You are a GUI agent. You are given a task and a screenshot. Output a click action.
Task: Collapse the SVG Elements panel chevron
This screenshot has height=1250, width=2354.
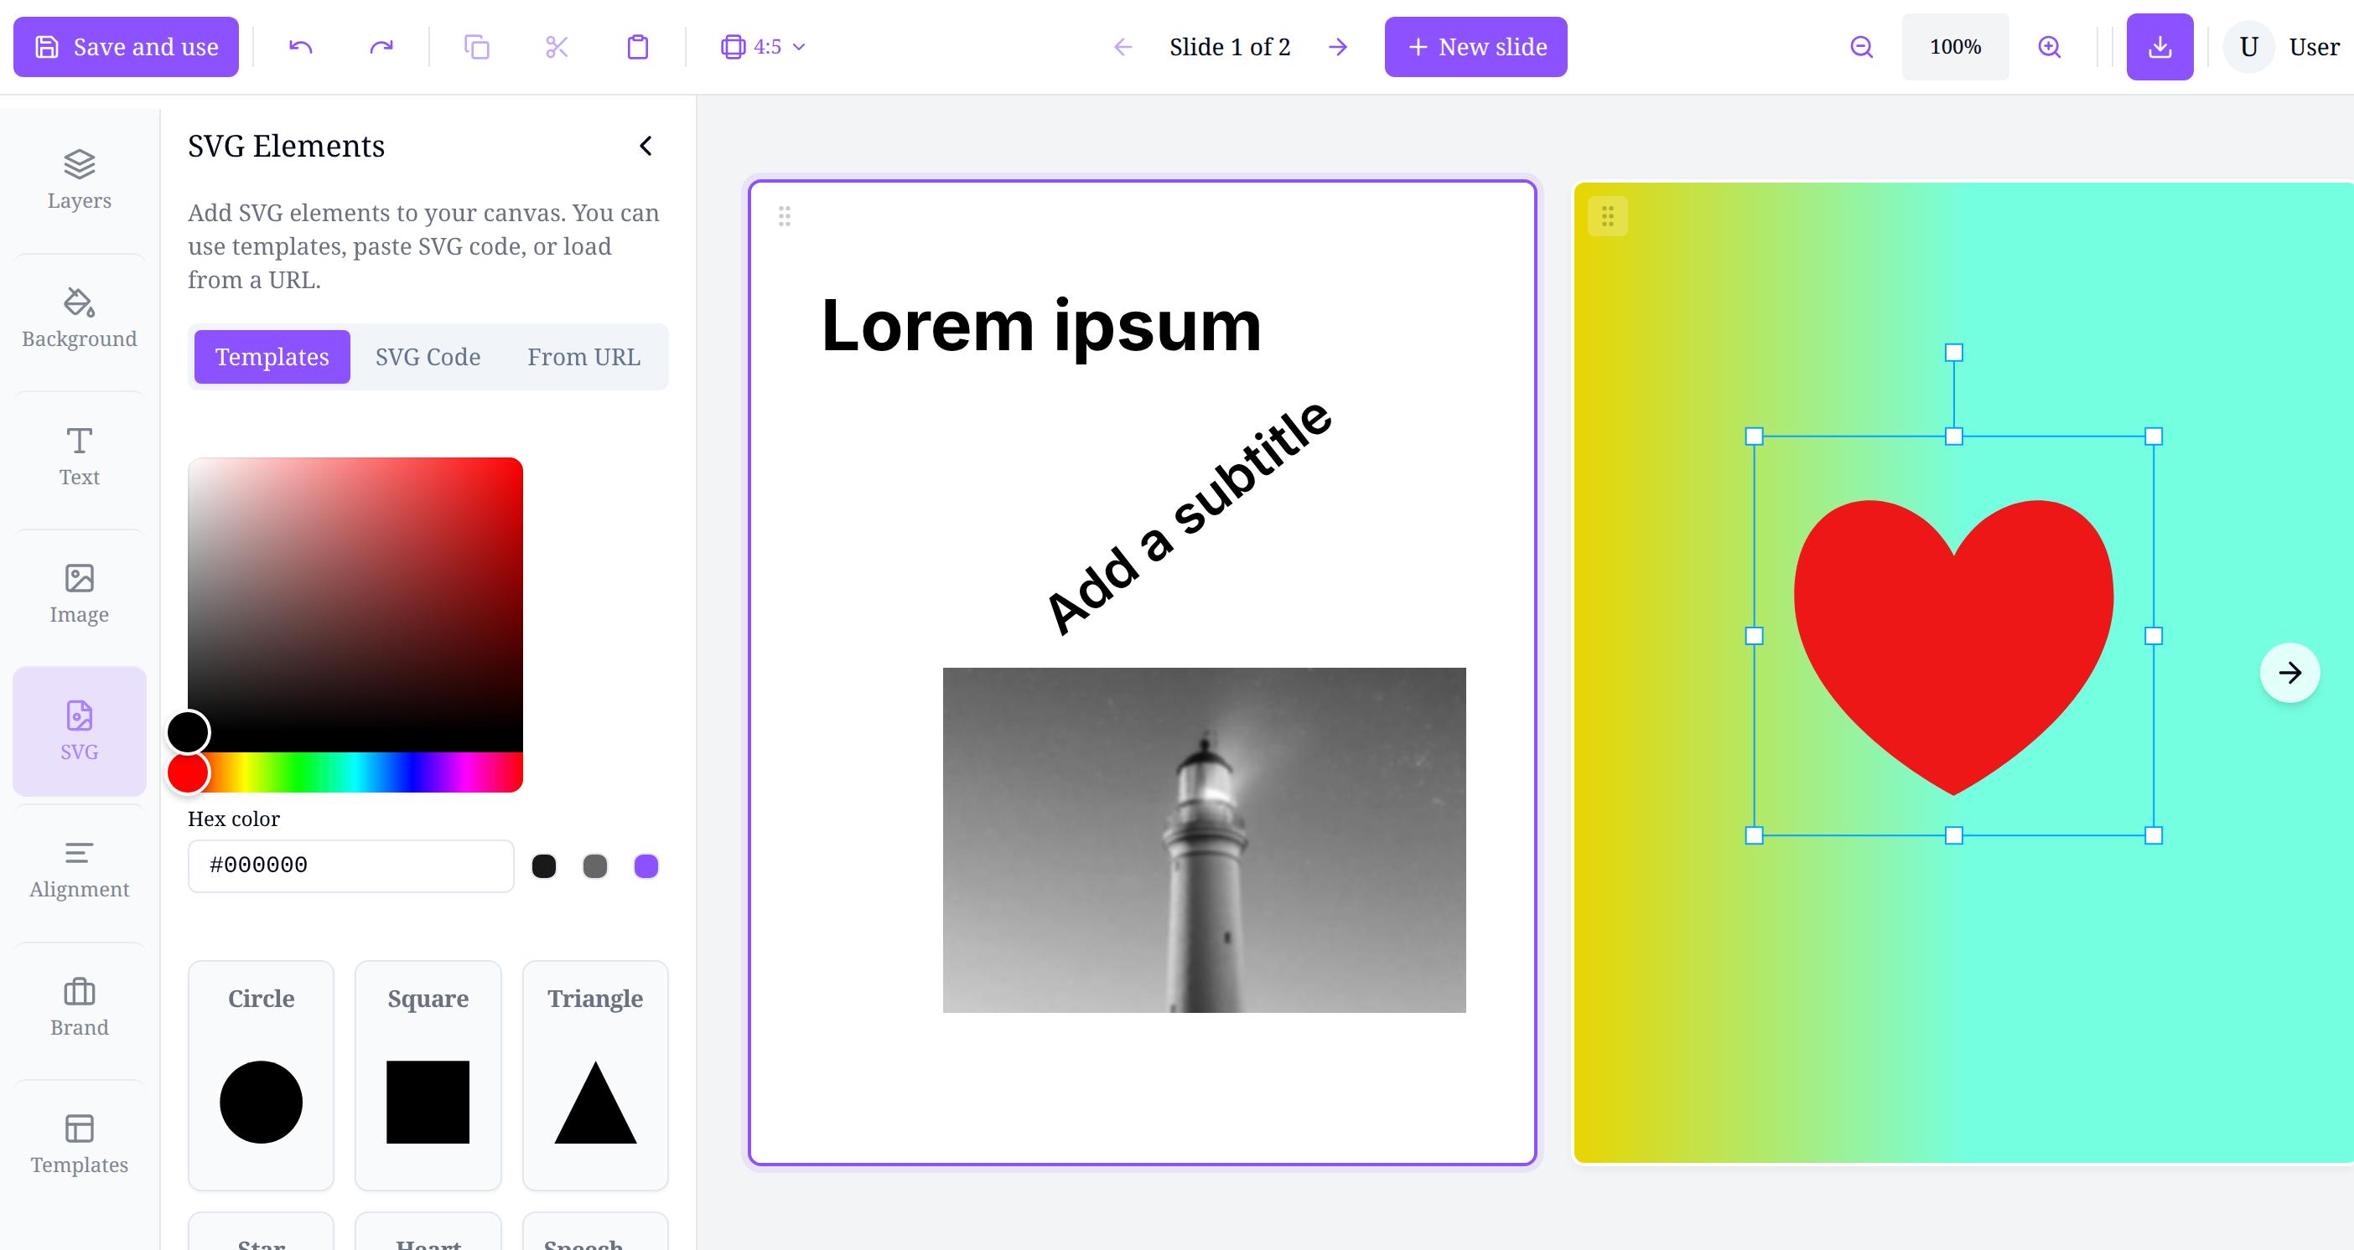(646, 146)
